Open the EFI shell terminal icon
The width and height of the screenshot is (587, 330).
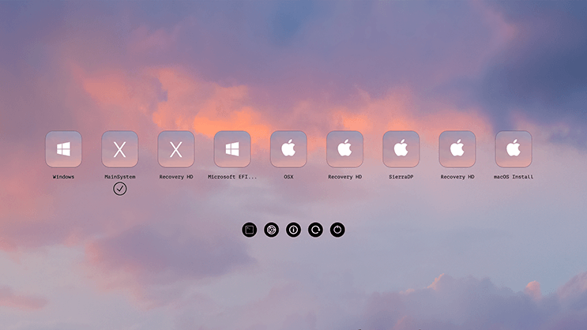tap(250, 230)
